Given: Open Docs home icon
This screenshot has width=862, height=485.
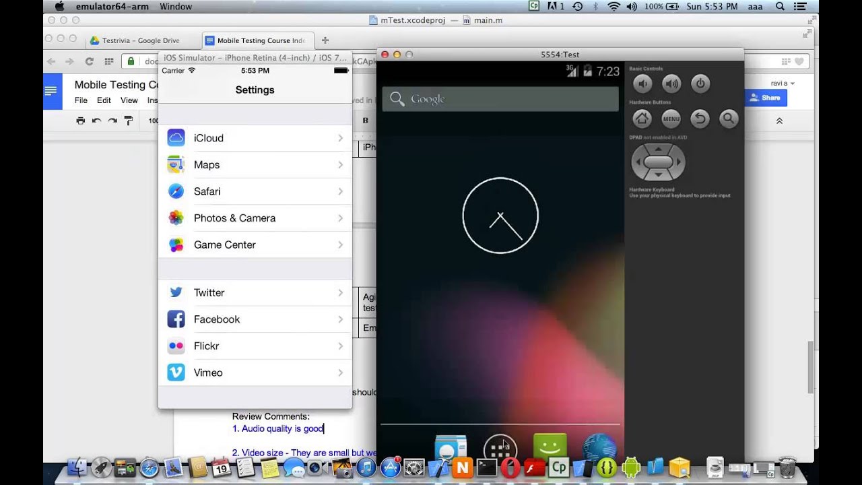Looking at the screenshot, I should pyautogui.click(x=53, y=92).
